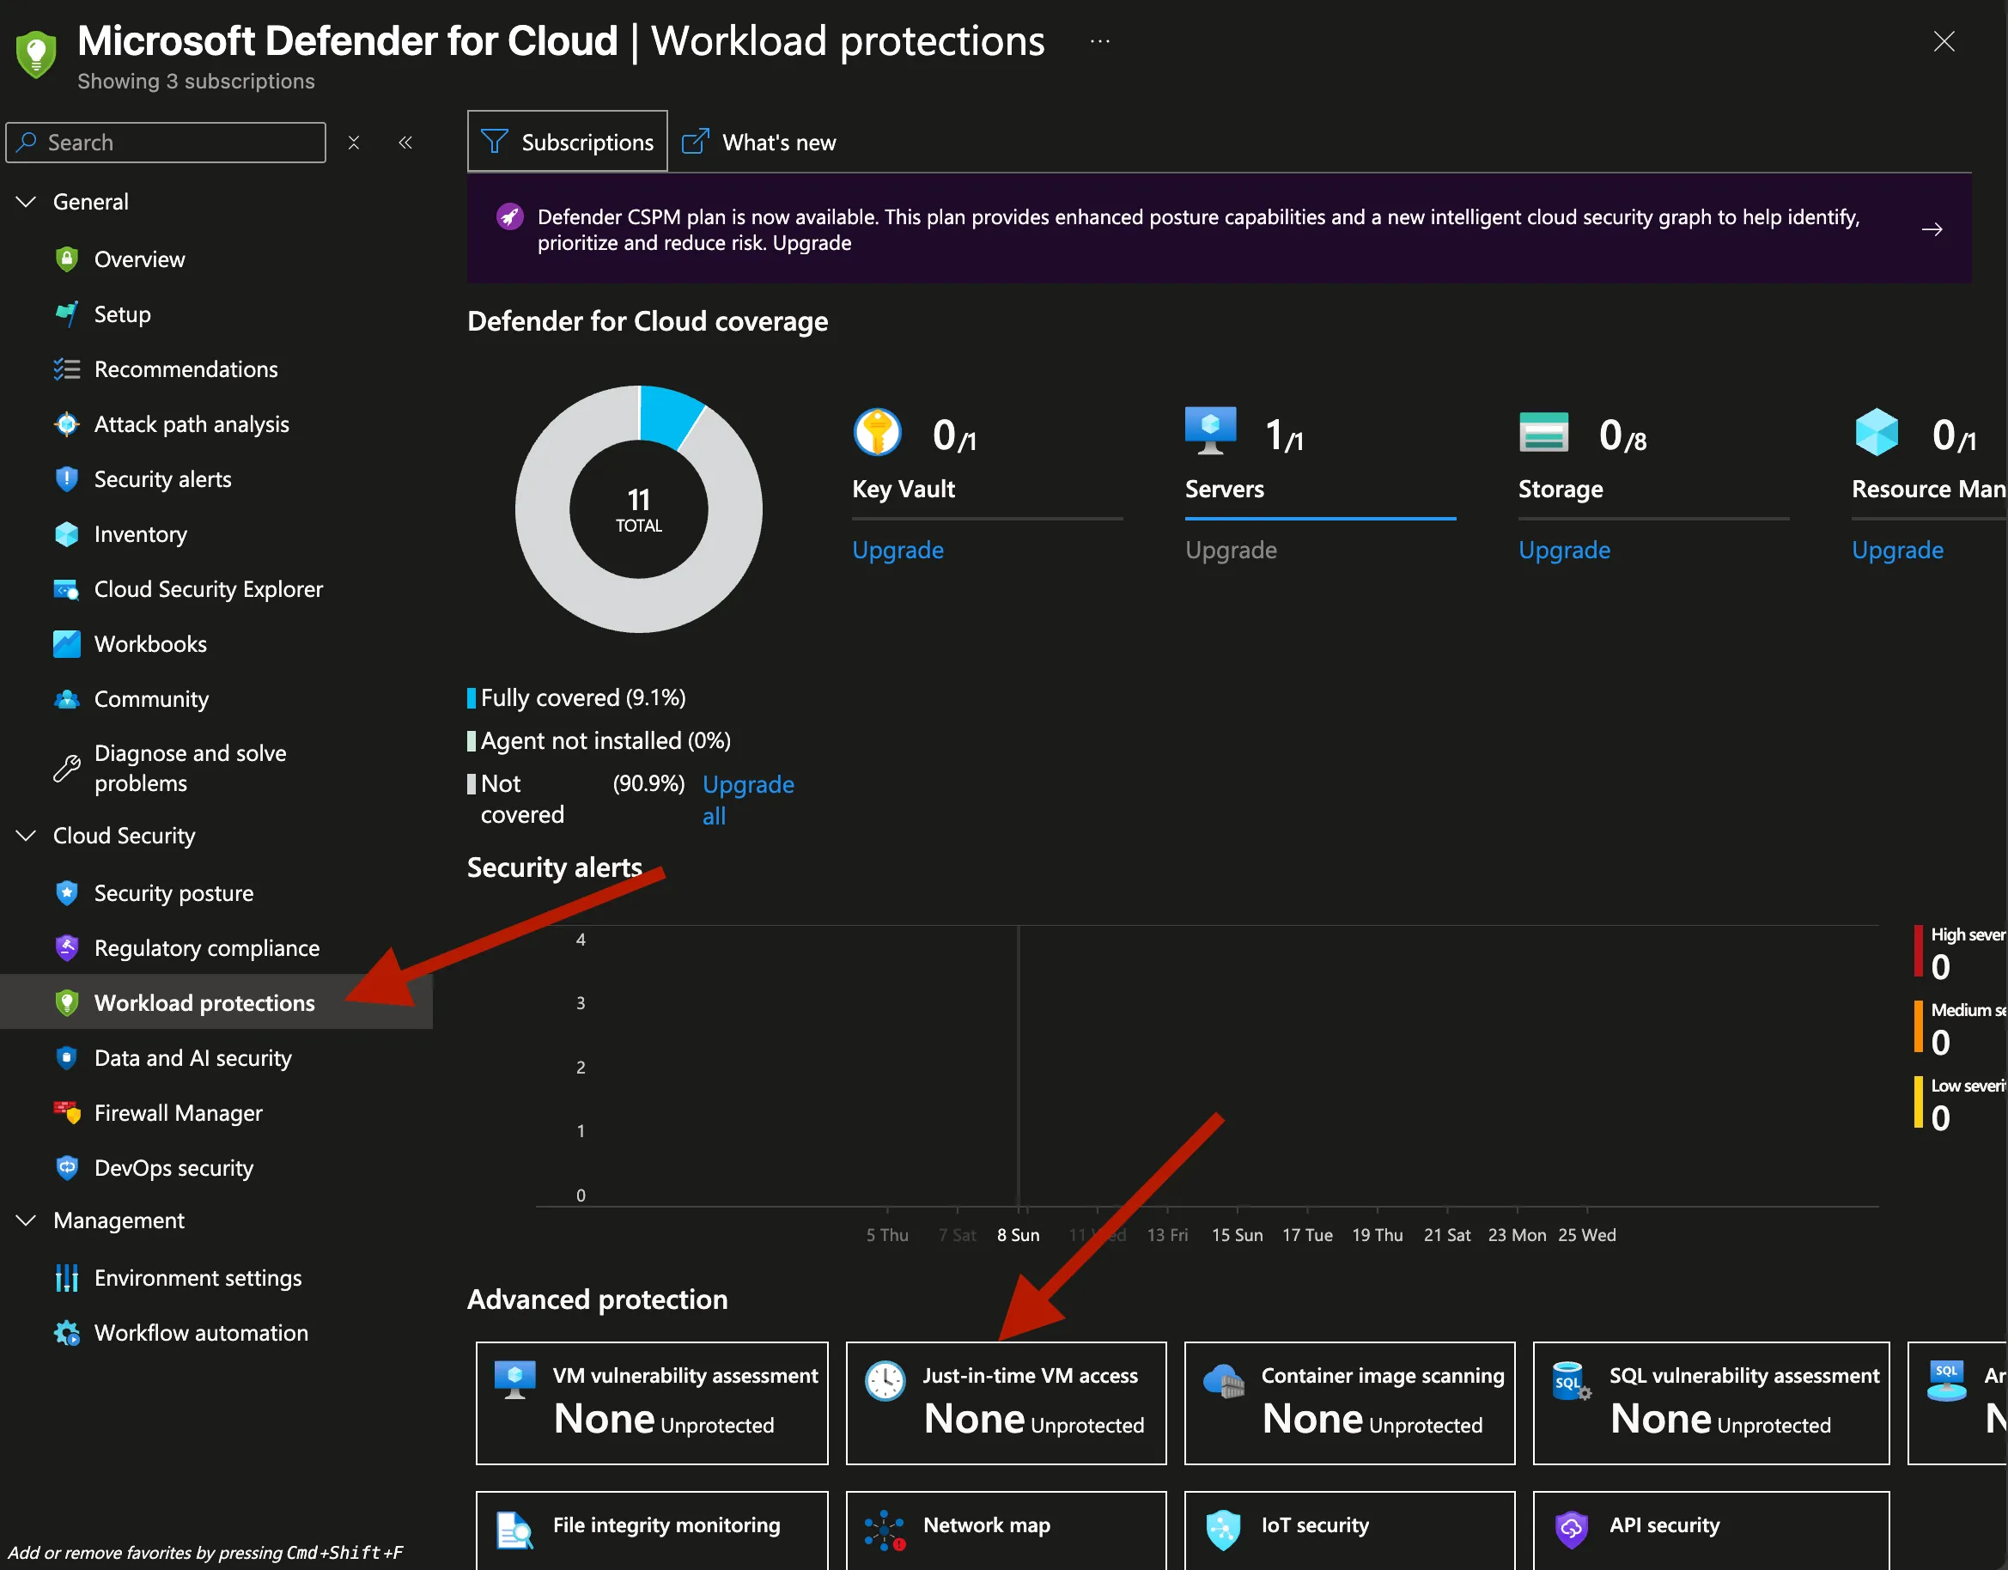
Task: Click the Just-in-time VM access clock icon
Action: tap(885, 1381)
